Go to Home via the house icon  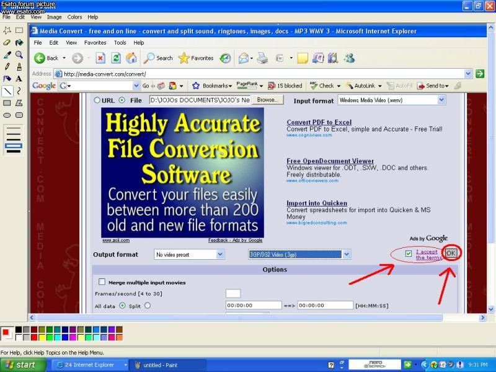[x=131, y=58]
